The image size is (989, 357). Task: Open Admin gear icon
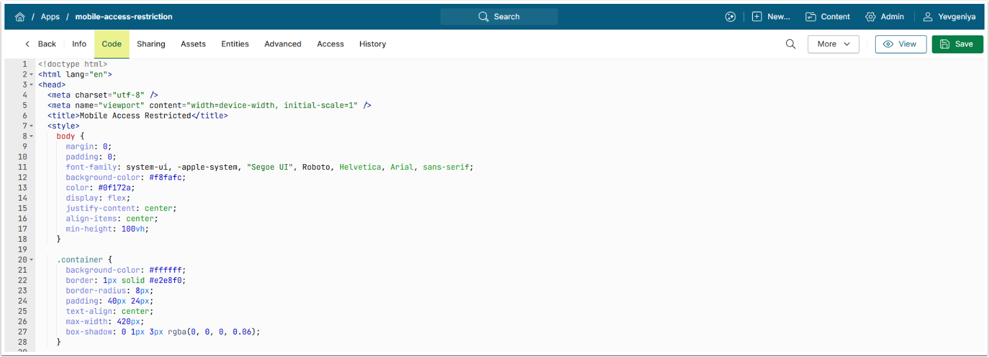pyautogui.click(x=871, y=17)
